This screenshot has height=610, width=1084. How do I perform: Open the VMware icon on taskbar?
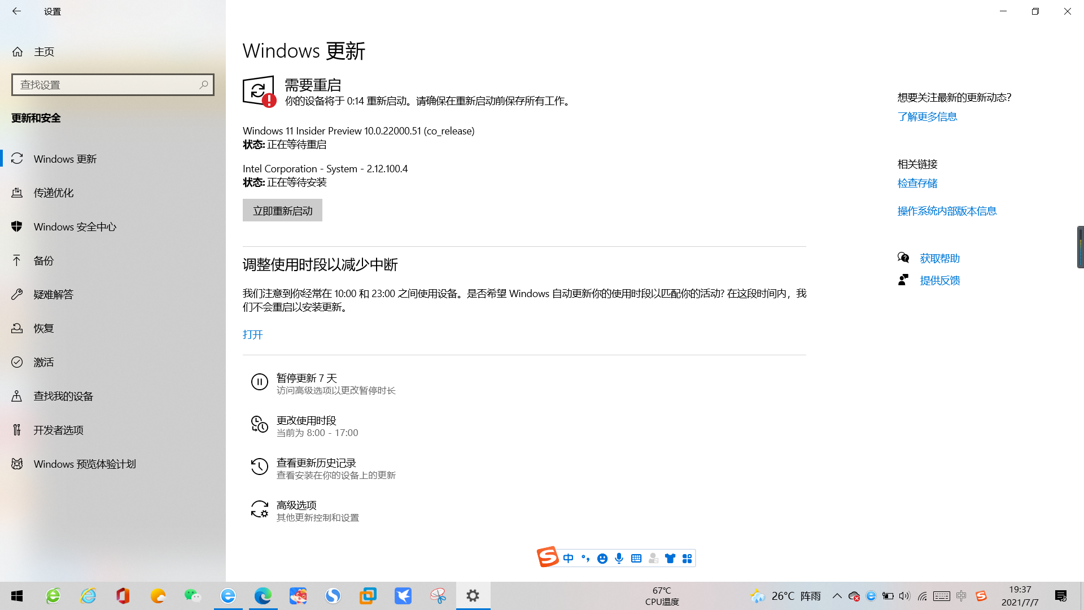[x=368, y=596]
